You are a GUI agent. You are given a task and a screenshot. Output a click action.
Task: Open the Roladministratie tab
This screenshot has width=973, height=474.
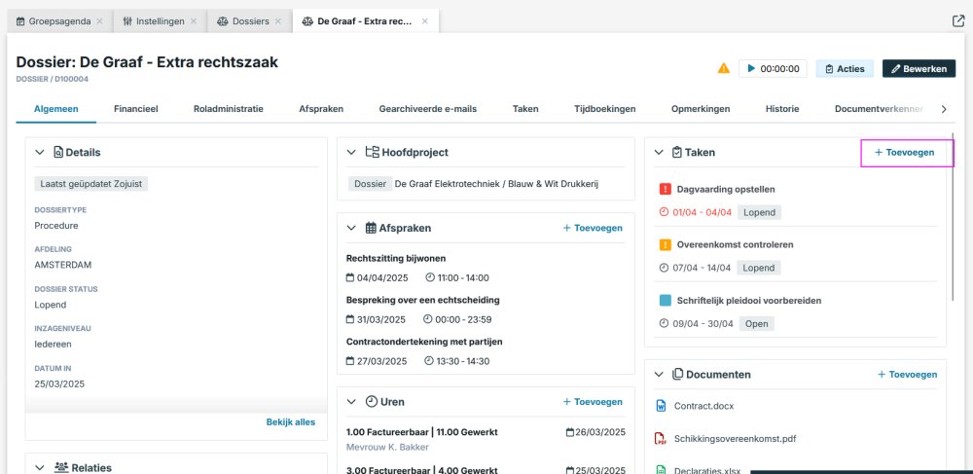point(229,109)
